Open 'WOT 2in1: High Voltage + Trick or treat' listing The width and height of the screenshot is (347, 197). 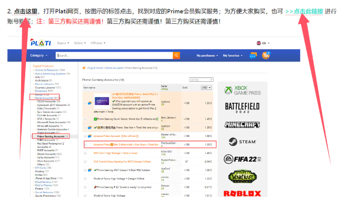[116, 153]
